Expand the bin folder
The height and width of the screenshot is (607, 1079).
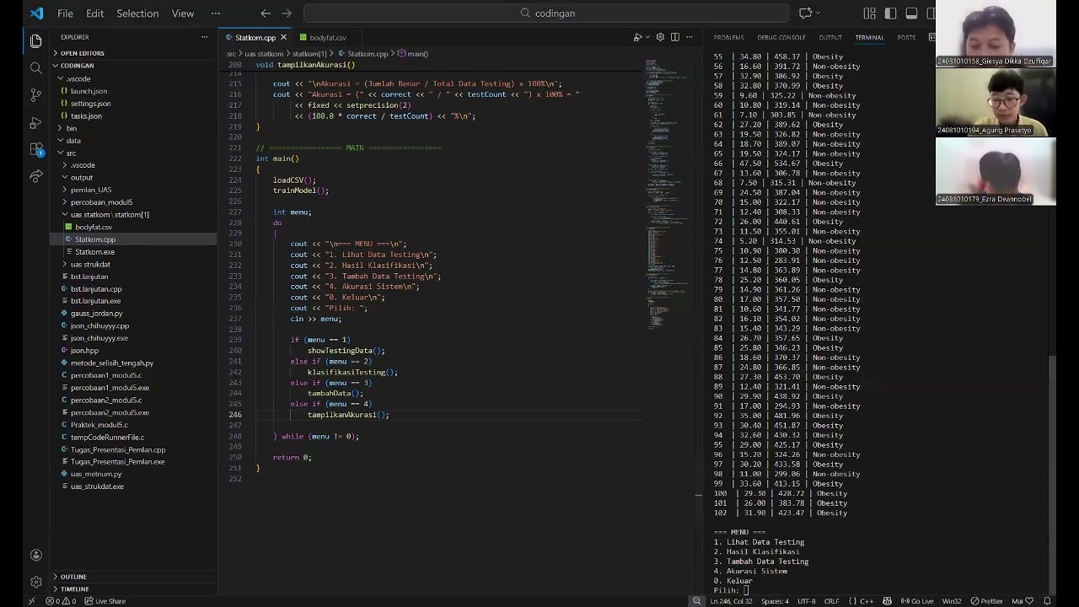click(x=71, y=128)
